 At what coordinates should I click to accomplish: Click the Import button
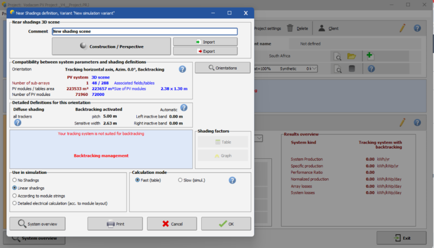pyautogui.click(x=205, y=42)
